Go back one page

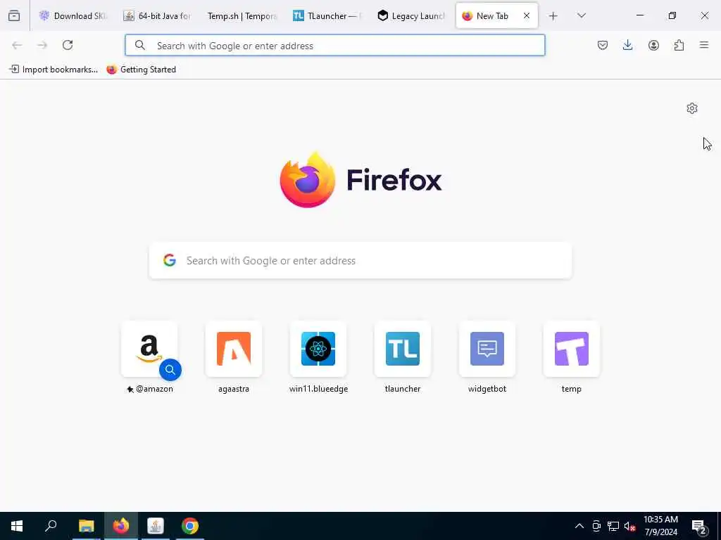click(17, 45)
